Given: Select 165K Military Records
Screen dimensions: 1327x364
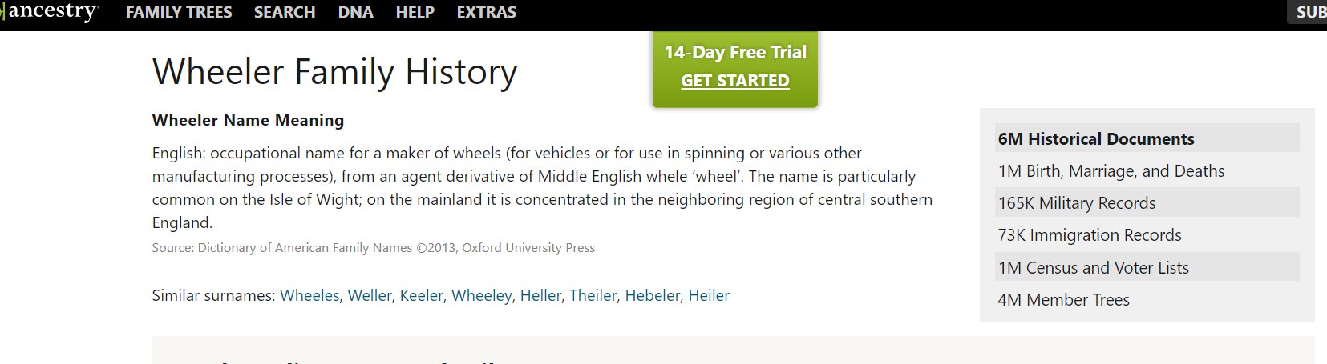Looking at the screenshot, I should click(1147, 202).
